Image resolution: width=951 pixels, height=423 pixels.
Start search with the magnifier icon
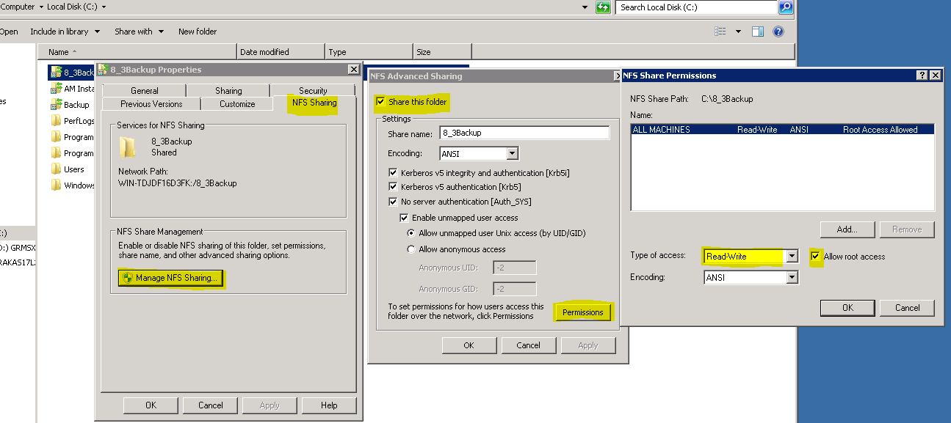point(785,7)
